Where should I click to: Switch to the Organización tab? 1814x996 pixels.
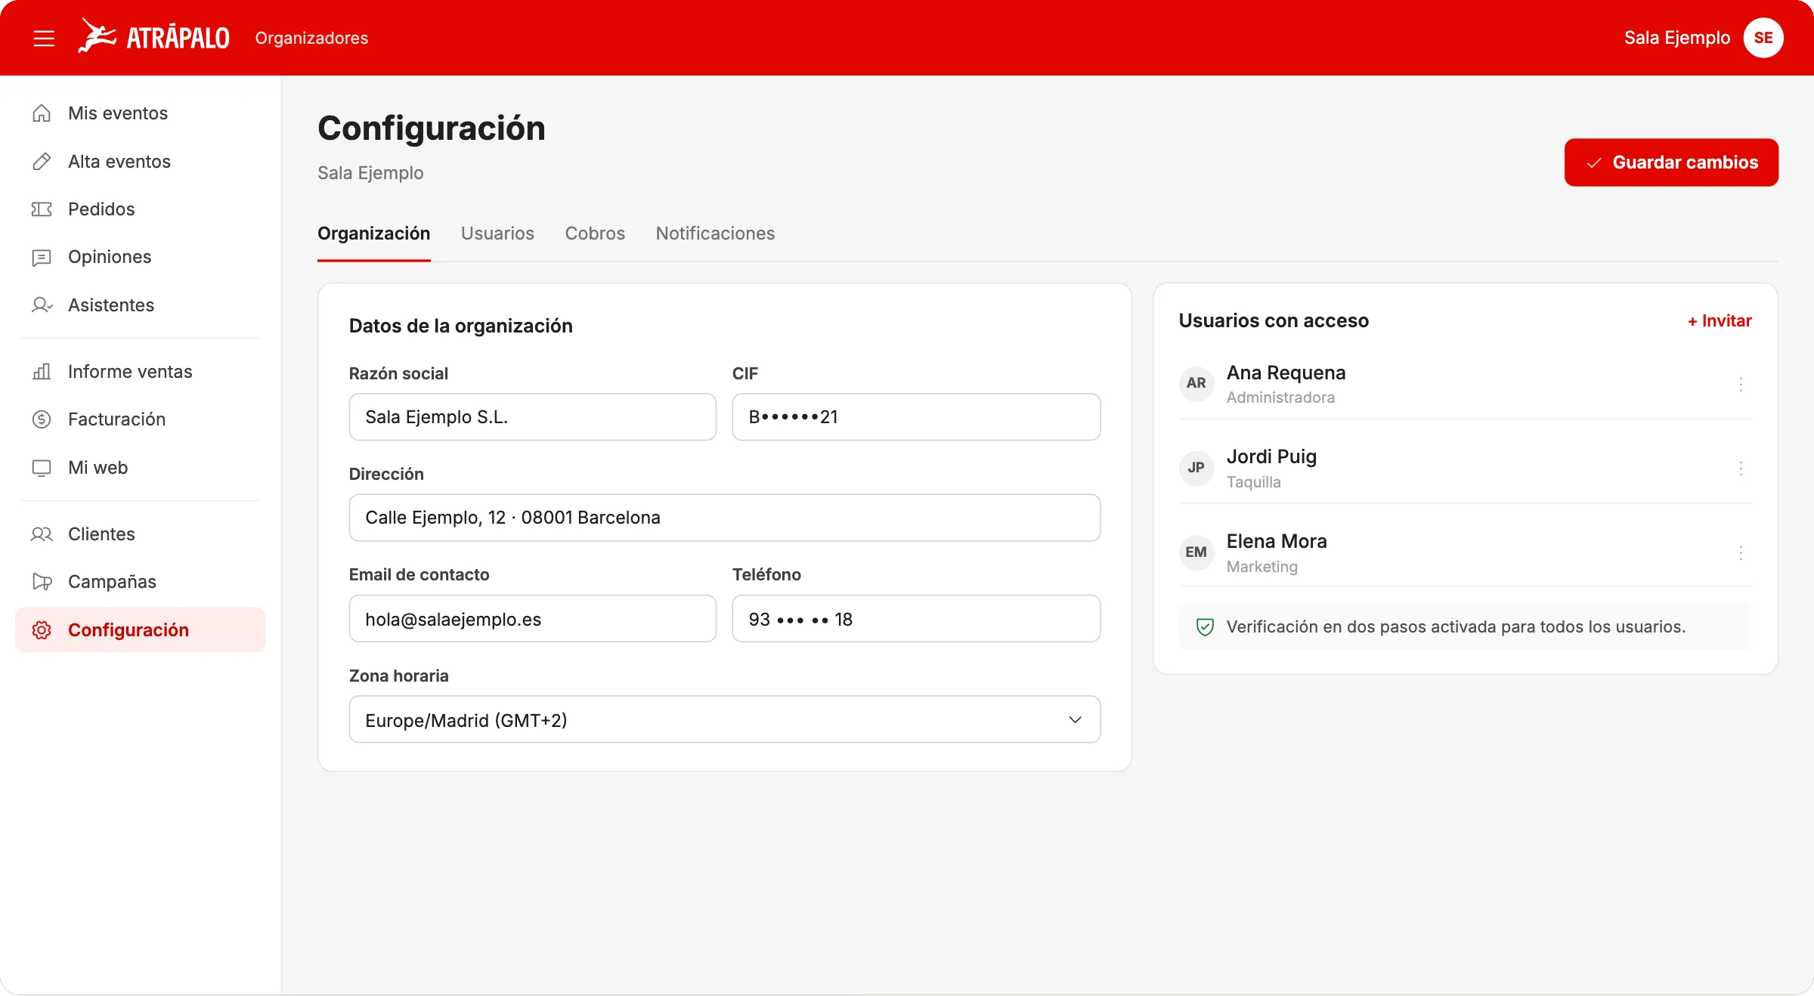point(374,234)
